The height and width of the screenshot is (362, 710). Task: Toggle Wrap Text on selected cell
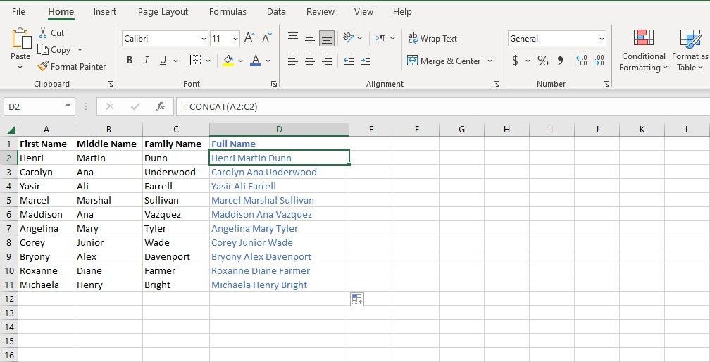[432, 39]
